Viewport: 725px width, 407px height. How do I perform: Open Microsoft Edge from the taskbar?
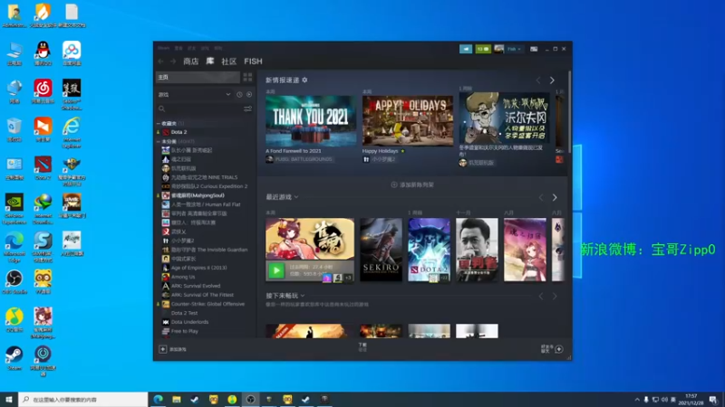coord(158,399)
